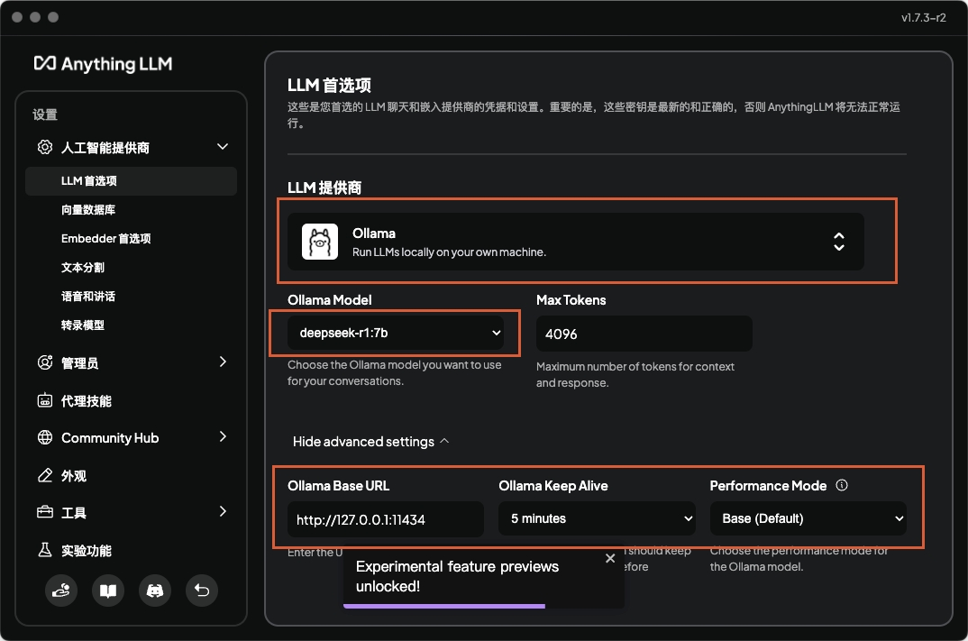Open Community Hub label
968x641 pixels.
click(x=110, y=438)
